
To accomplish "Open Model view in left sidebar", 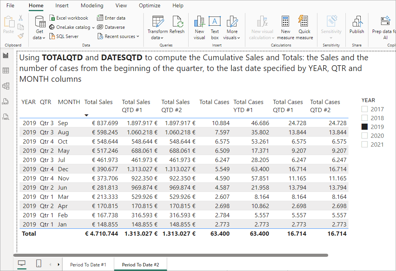I will tap(6, 86).
